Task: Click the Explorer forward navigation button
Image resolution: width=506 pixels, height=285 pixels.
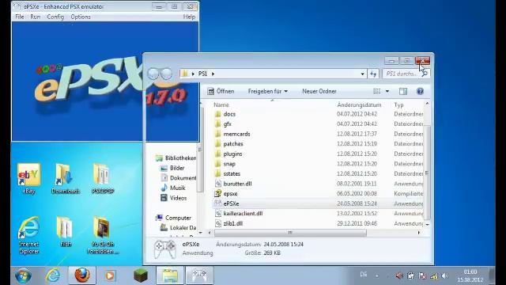Action: point(166,74)
